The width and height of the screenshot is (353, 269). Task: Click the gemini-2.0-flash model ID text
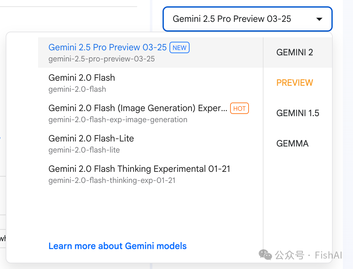[x=77, y=89]
